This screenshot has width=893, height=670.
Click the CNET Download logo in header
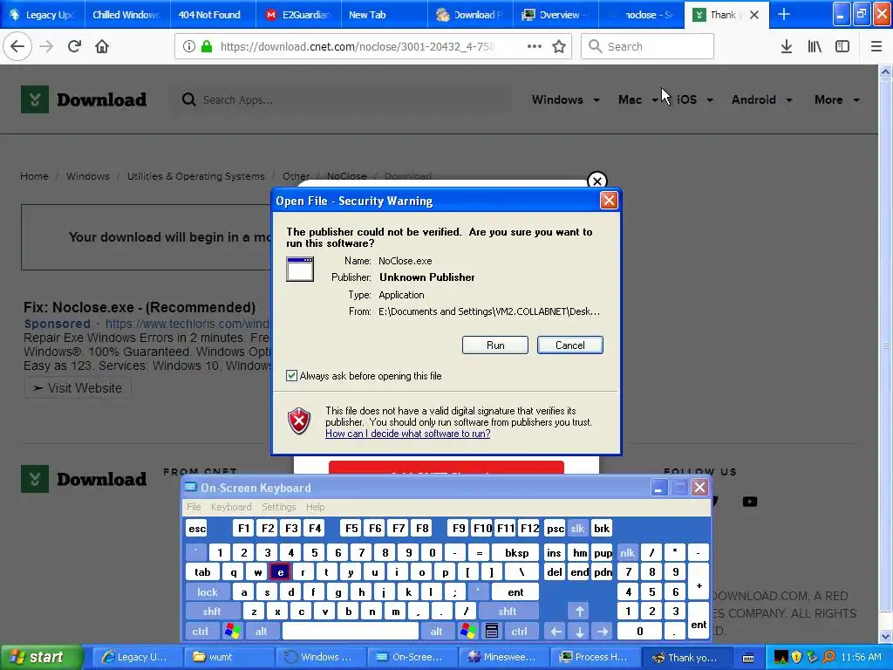point(84,99)
